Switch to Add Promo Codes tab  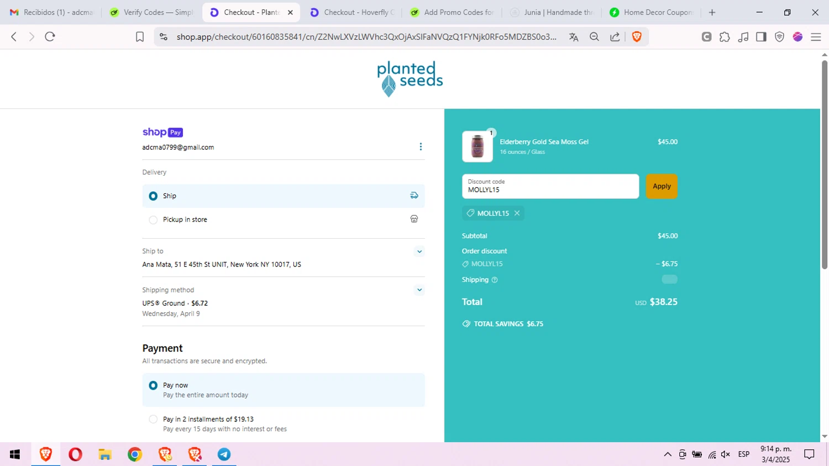(453, 12)
